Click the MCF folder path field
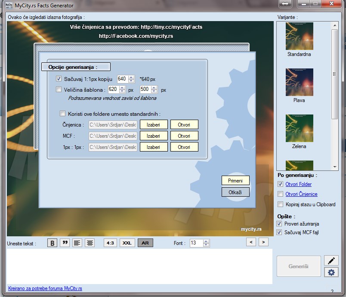Viewport: 346px width, 297px height. click(x=113, y=136)
